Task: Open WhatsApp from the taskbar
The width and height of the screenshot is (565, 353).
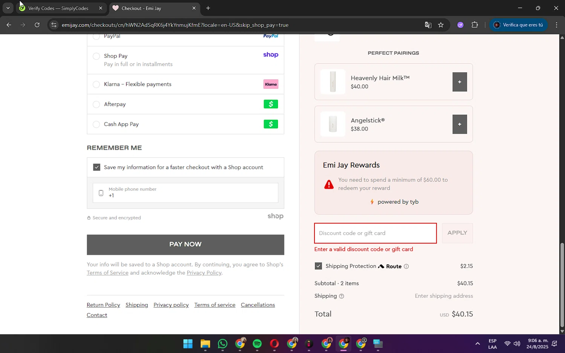Action: pyautogui.click(x=223, y=344)
